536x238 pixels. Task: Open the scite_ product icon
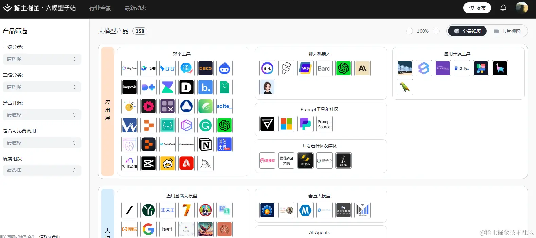225,106
